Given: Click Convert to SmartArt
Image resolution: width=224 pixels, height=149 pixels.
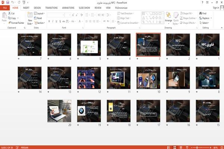Looking at the screenshot, I should tap(128, 23).
